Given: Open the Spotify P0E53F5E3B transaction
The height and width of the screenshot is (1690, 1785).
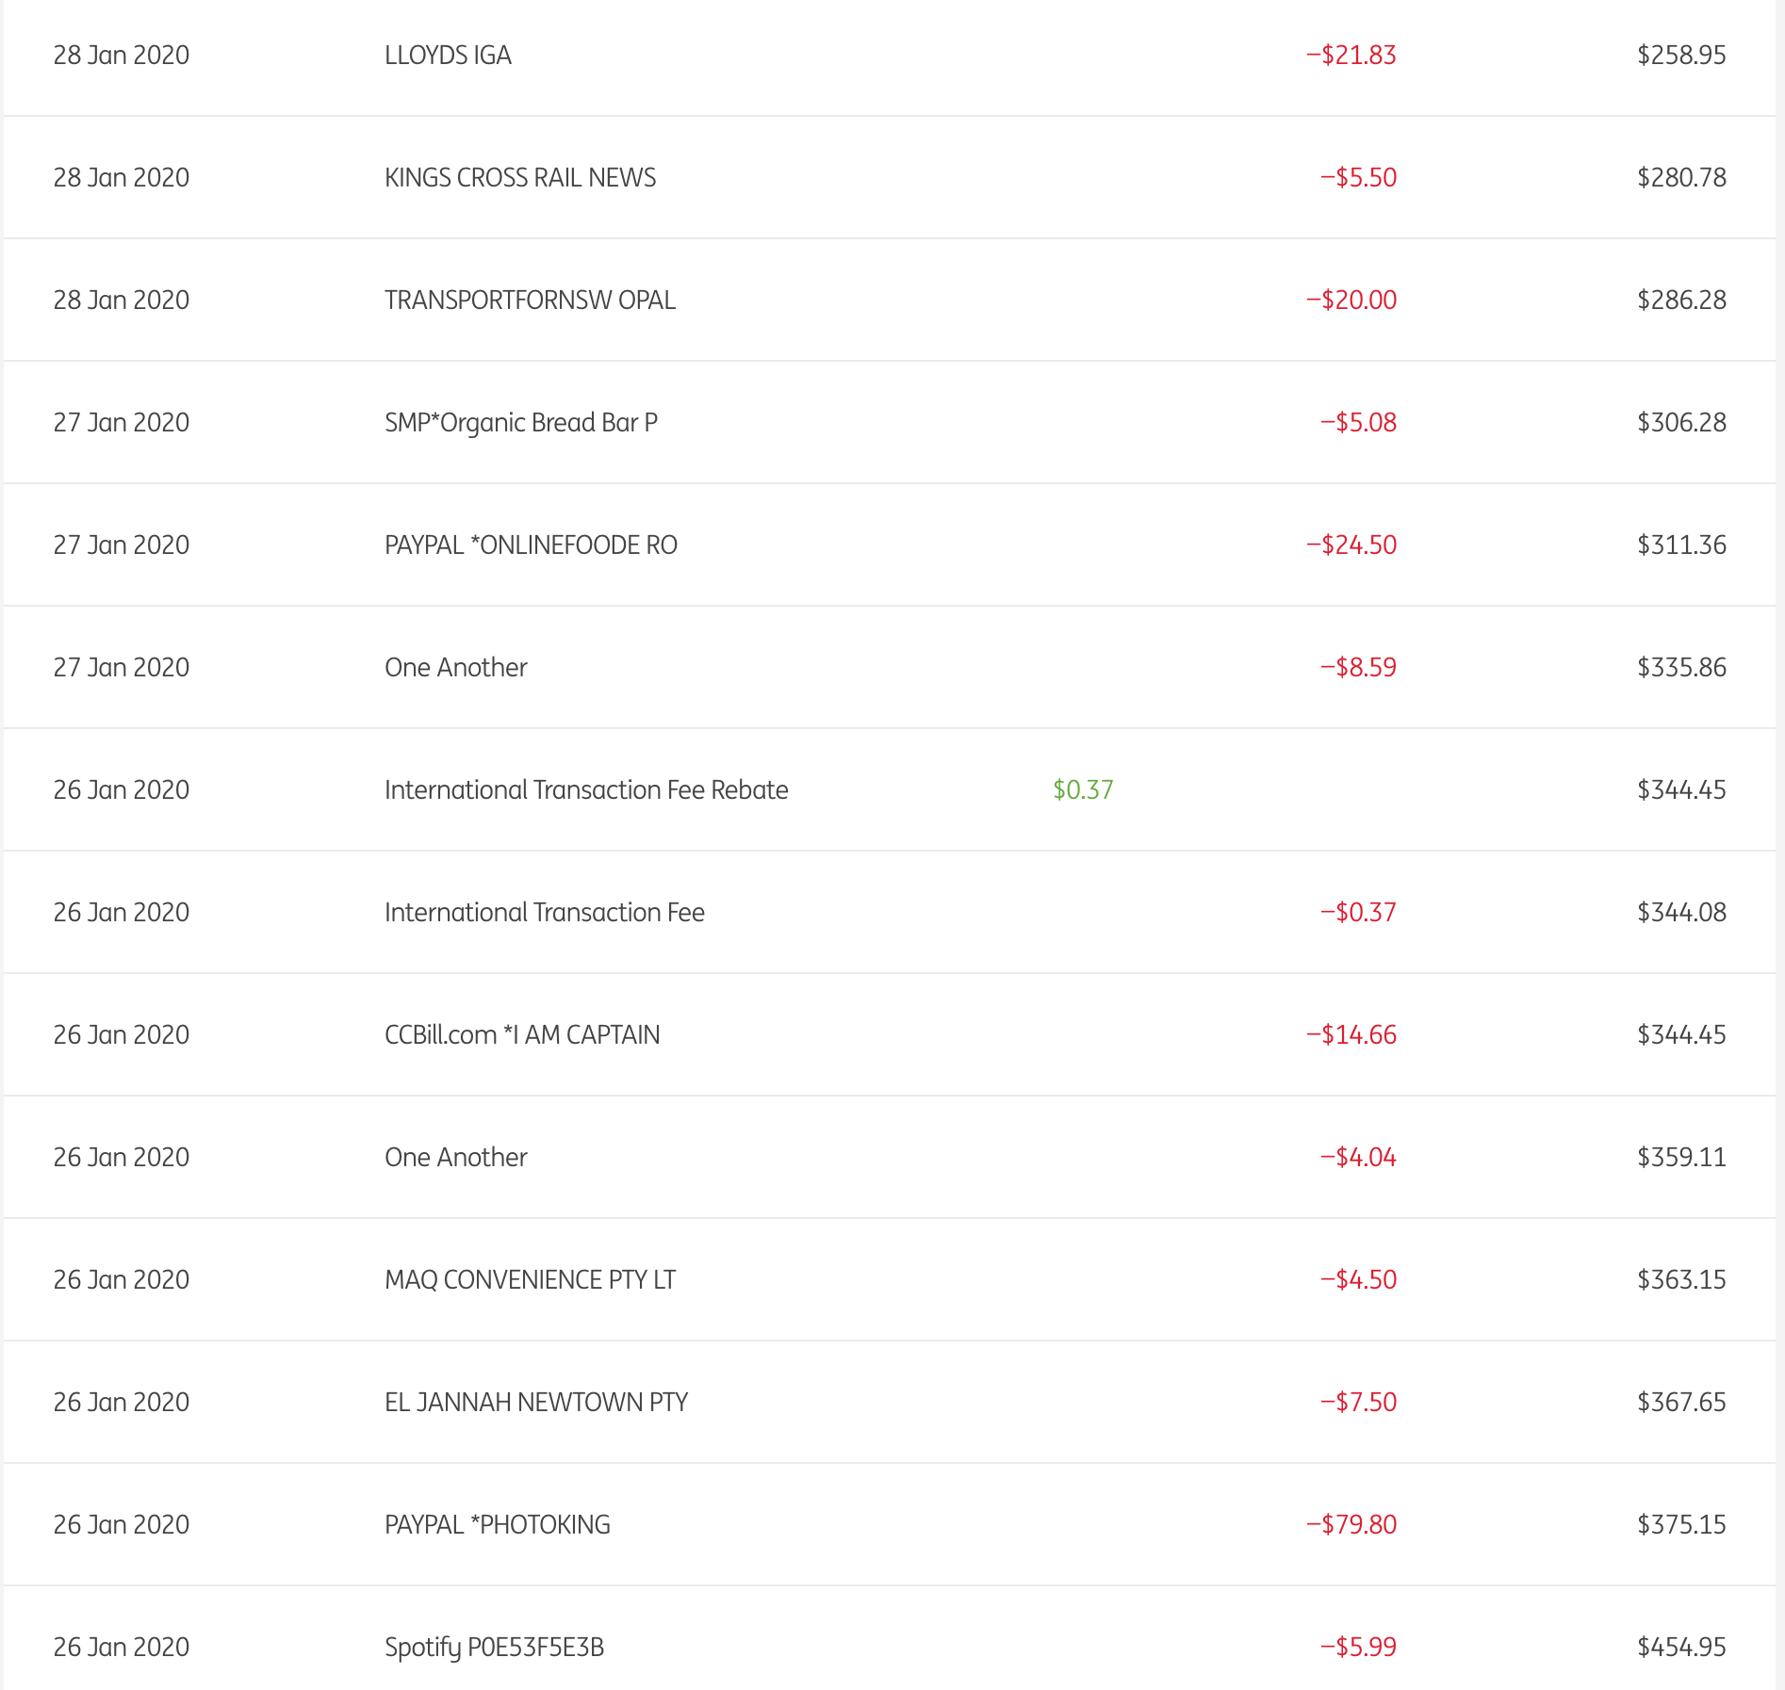Looking at the screenshot, I should coord(494,1648).
